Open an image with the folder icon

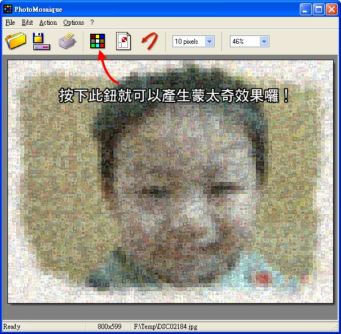15,40
